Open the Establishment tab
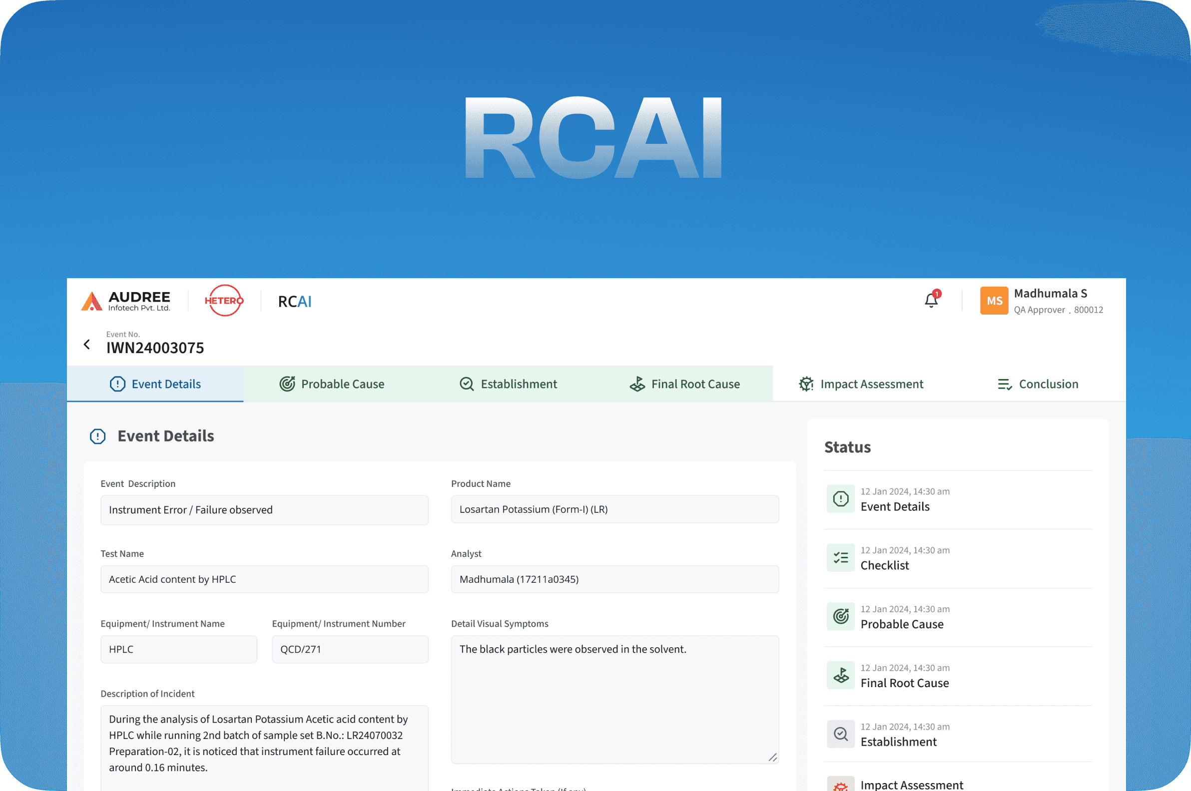Image resolution: width=1191 pixels, height=791 pixels. coord(508,384)
